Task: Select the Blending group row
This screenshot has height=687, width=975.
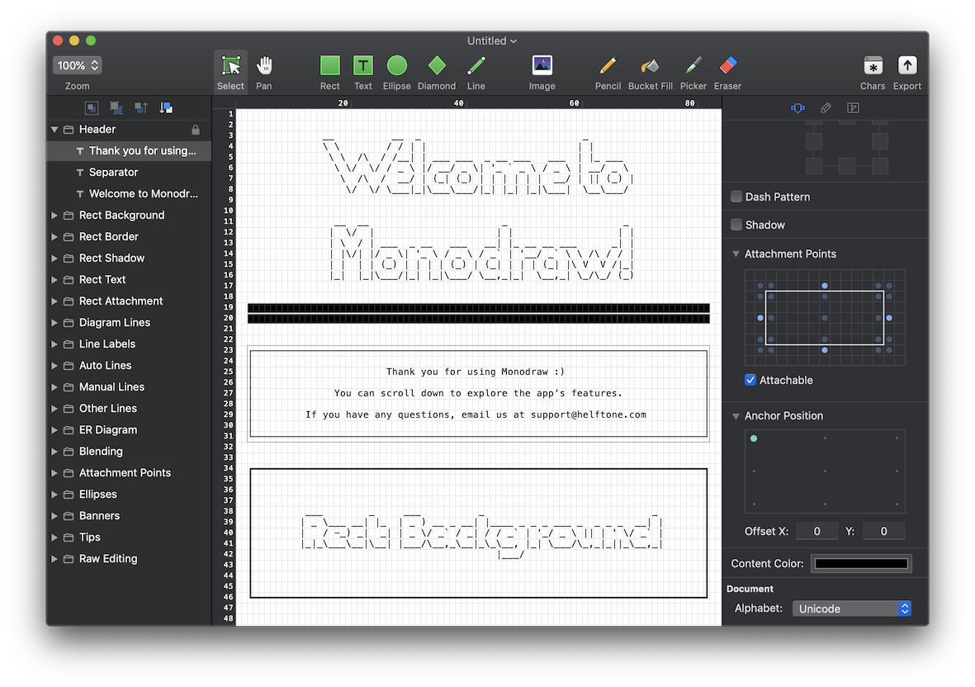Action: [x=129, y=452]
